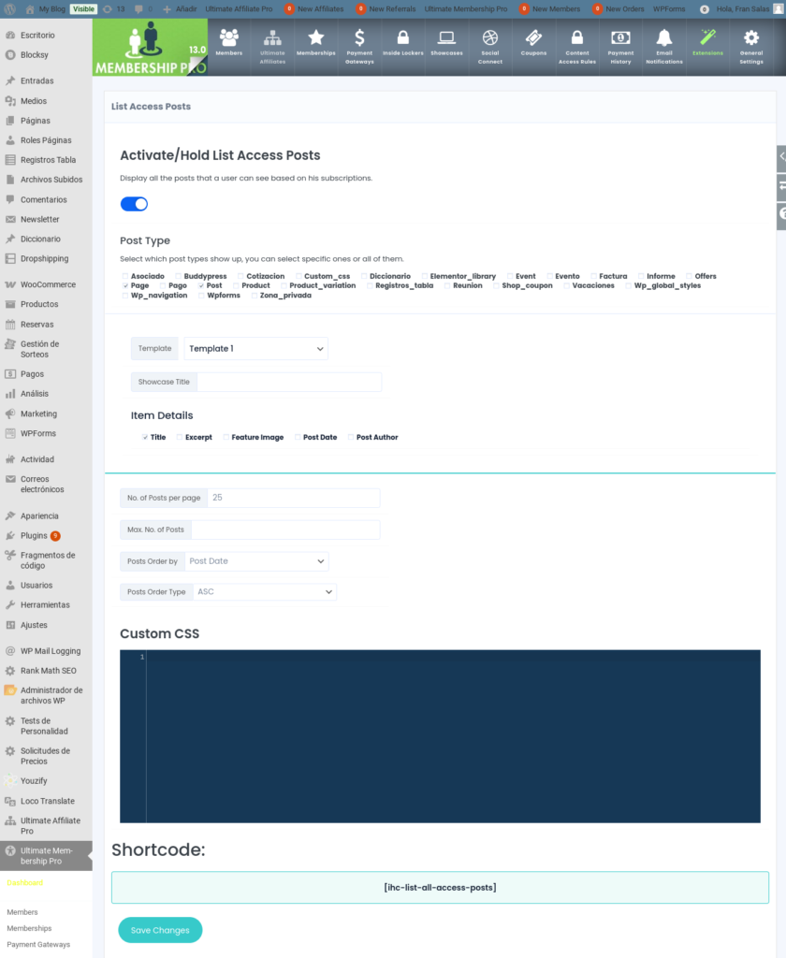786x958 pixels.
Task: Select the ihc-list-all-access-posts shortcode text
Action: pos(440,888)
